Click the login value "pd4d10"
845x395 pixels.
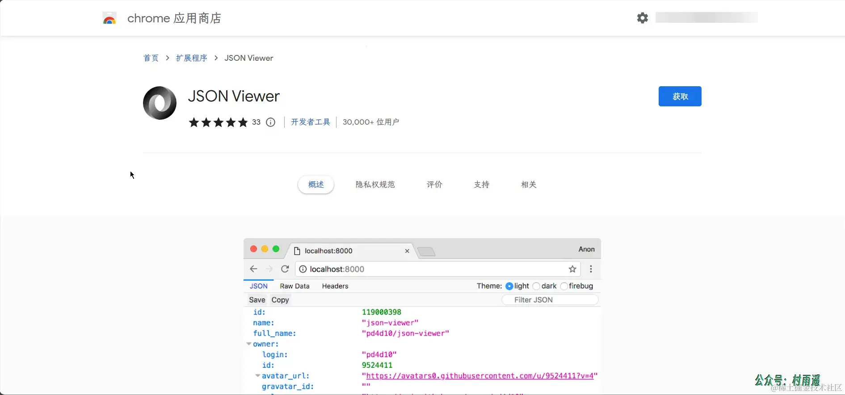click(379, 354)
